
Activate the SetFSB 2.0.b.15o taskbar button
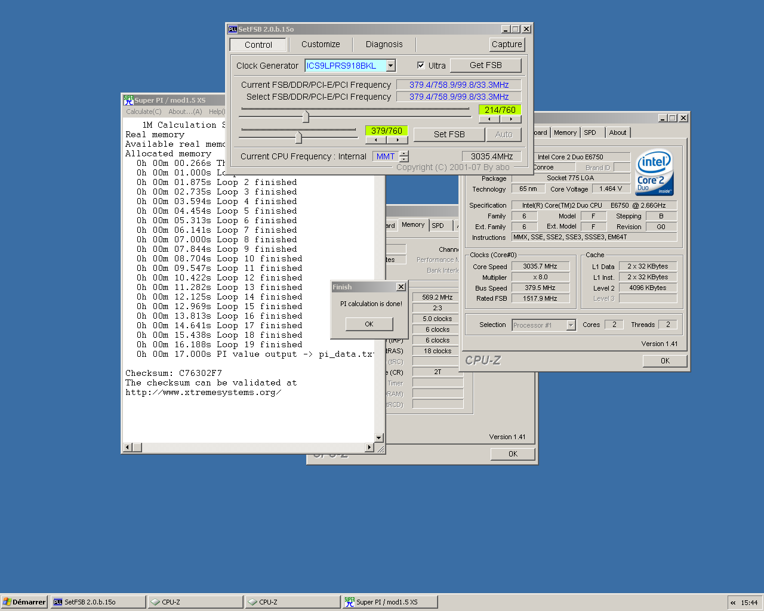tap(98, 602)
